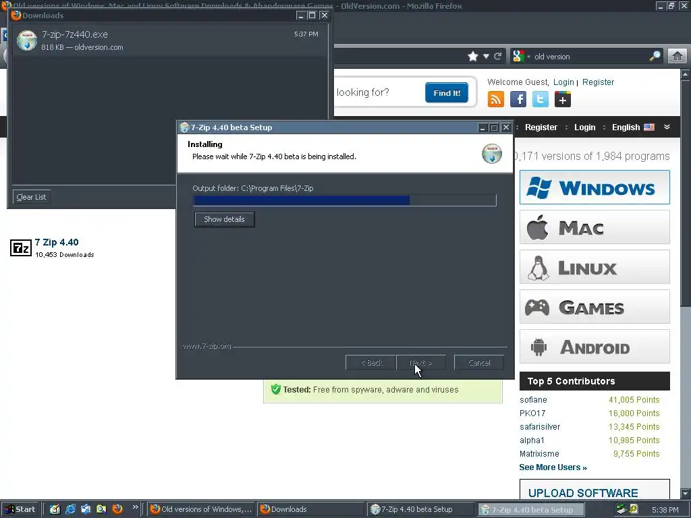The width and height of the screenshot is (691, 518).
Task: Open contributor alpha1's profile
Action: click(532, 440)
